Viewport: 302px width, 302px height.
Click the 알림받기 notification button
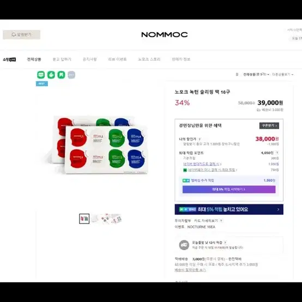click(x=22, y=35)
